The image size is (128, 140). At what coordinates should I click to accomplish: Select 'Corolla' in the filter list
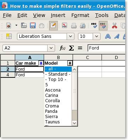pos(58,101)
